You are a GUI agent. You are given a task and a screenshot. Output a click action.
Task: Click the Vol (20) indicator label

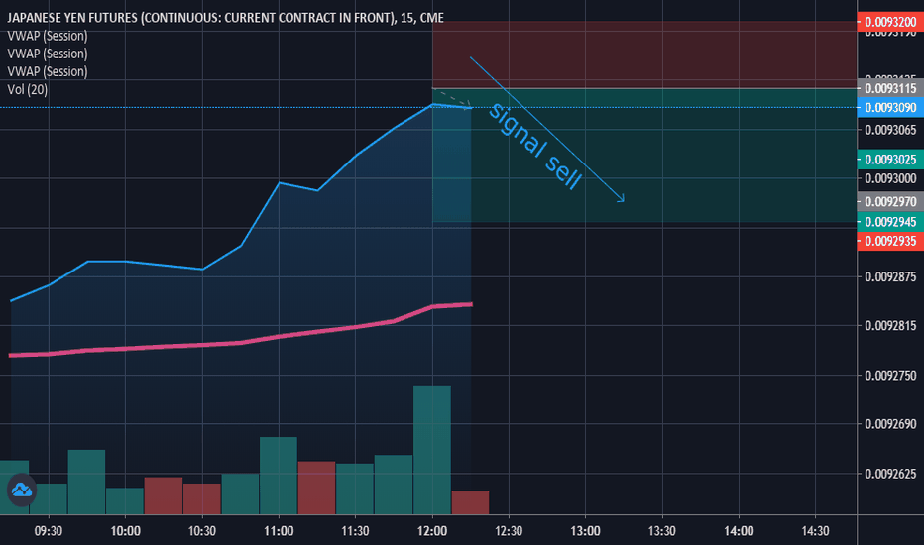tap(27, 89)
